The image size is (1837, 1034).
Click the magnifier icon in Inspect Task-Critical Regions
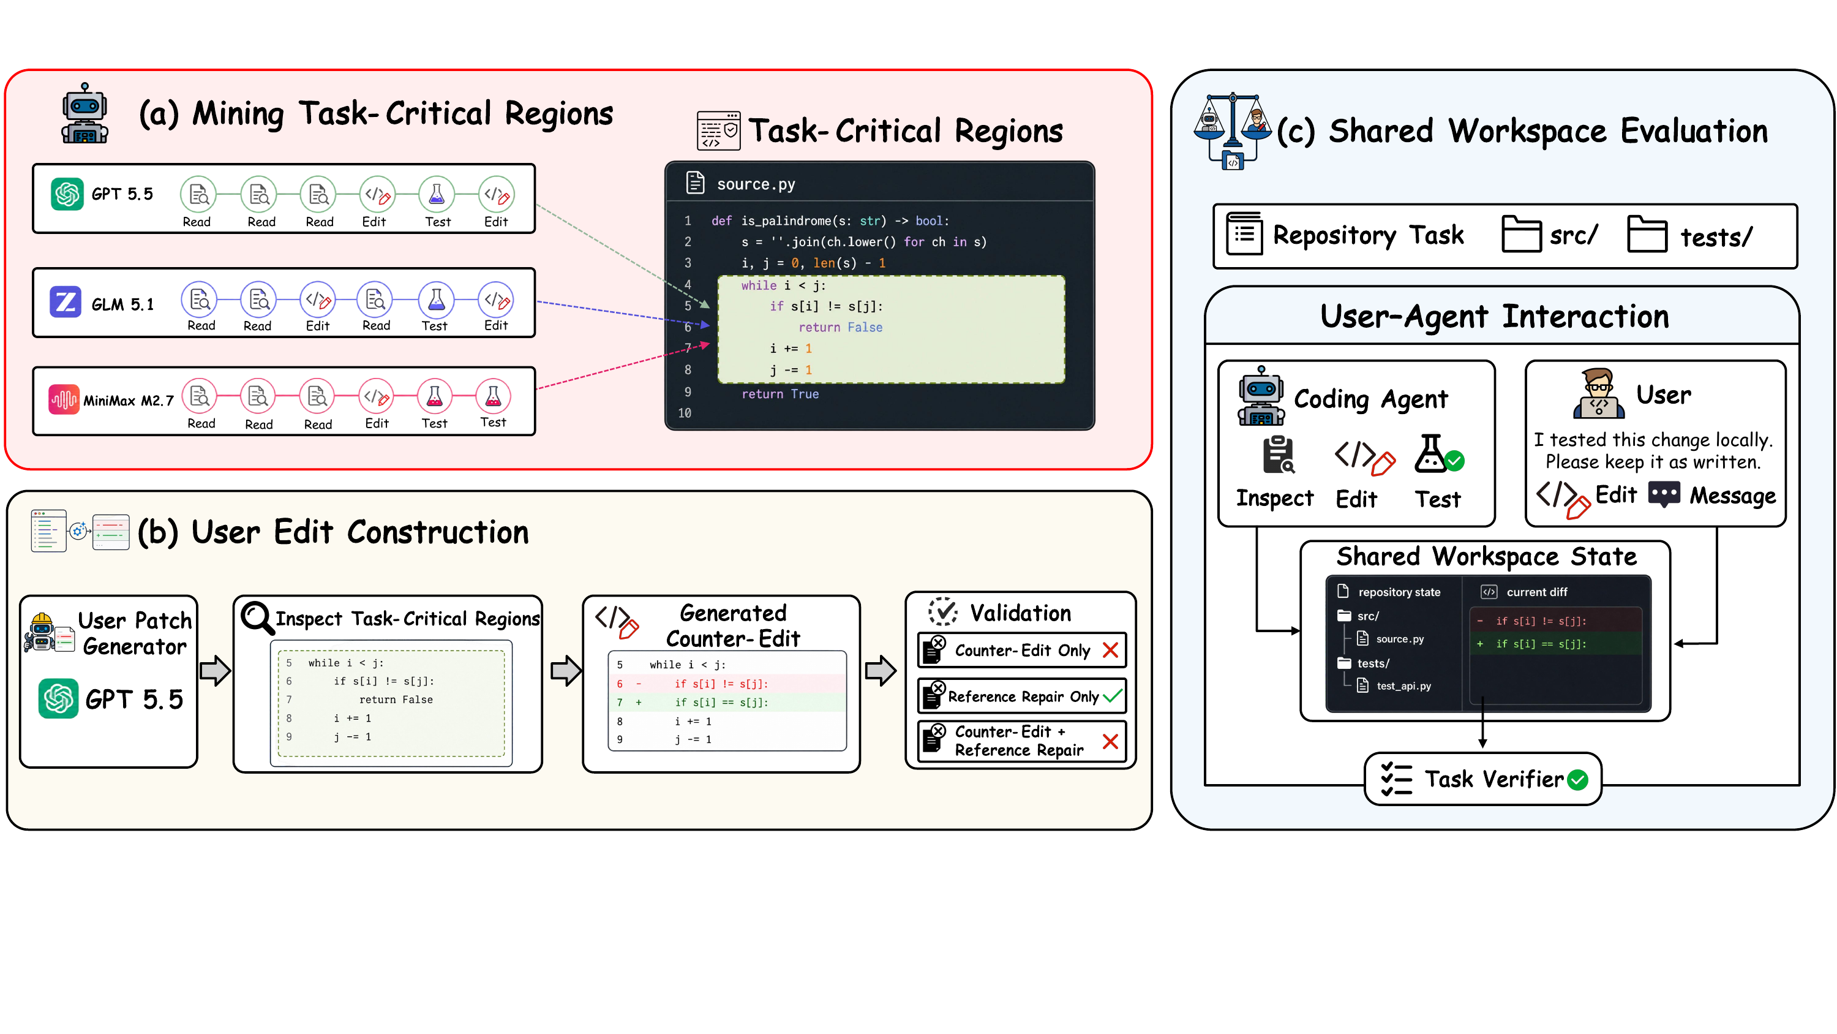(256, 618)
